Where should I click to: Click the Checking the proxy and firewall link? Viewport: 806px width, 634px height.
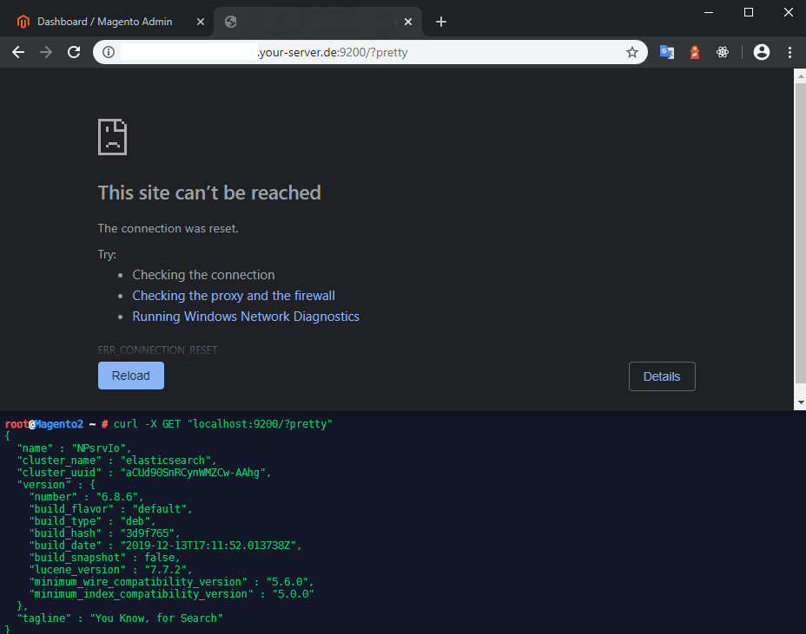[234, 295]
